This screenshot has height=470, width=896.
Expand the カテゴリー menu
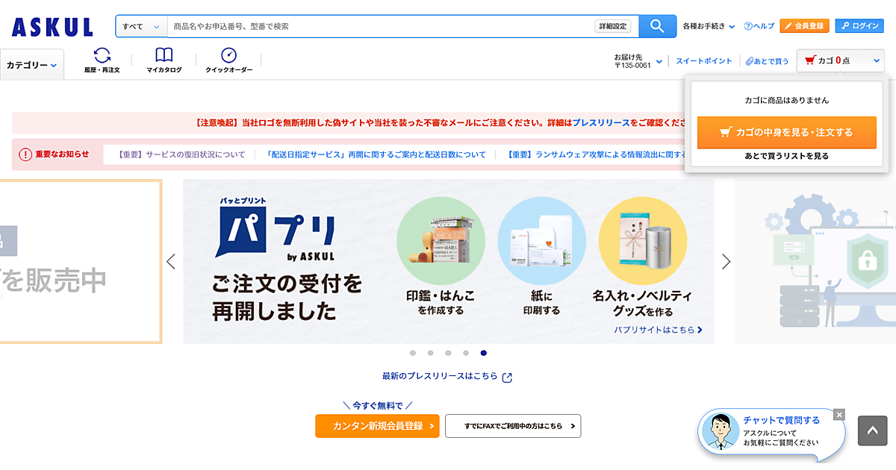[32, 65]
